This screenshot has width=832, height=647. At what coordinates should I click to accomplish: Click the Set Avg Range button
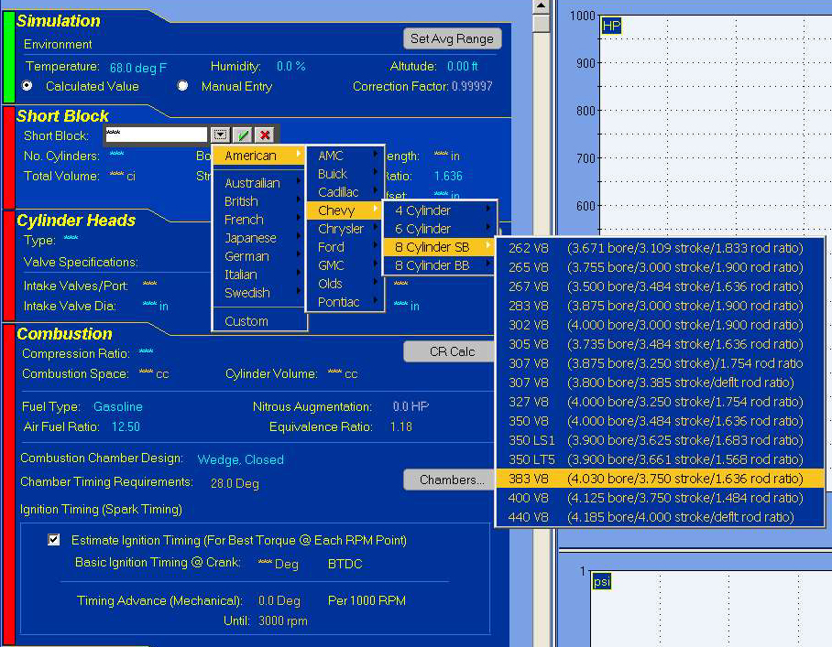(x=452, y=38)
